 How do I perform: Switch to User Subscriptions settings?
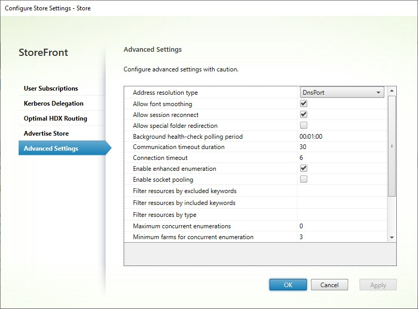point(50,89)
